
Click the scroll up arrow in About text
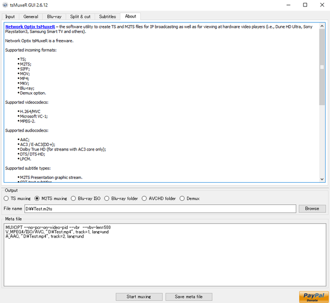click(x=322, y=26)
